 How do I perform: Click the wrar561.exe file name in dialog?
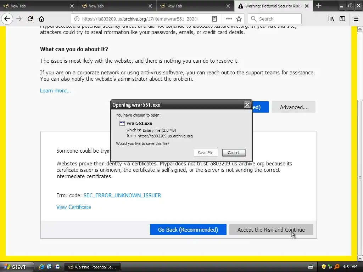tap(139, 123)
